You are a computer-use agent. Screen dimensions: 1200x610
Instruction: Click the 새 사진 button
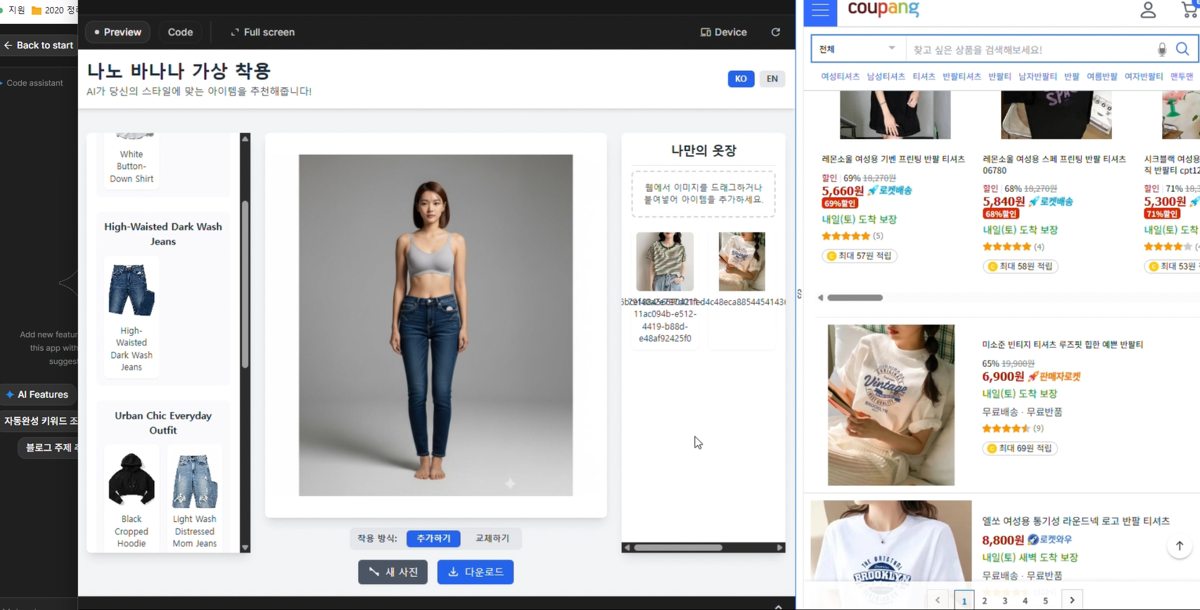pos(392,572)
